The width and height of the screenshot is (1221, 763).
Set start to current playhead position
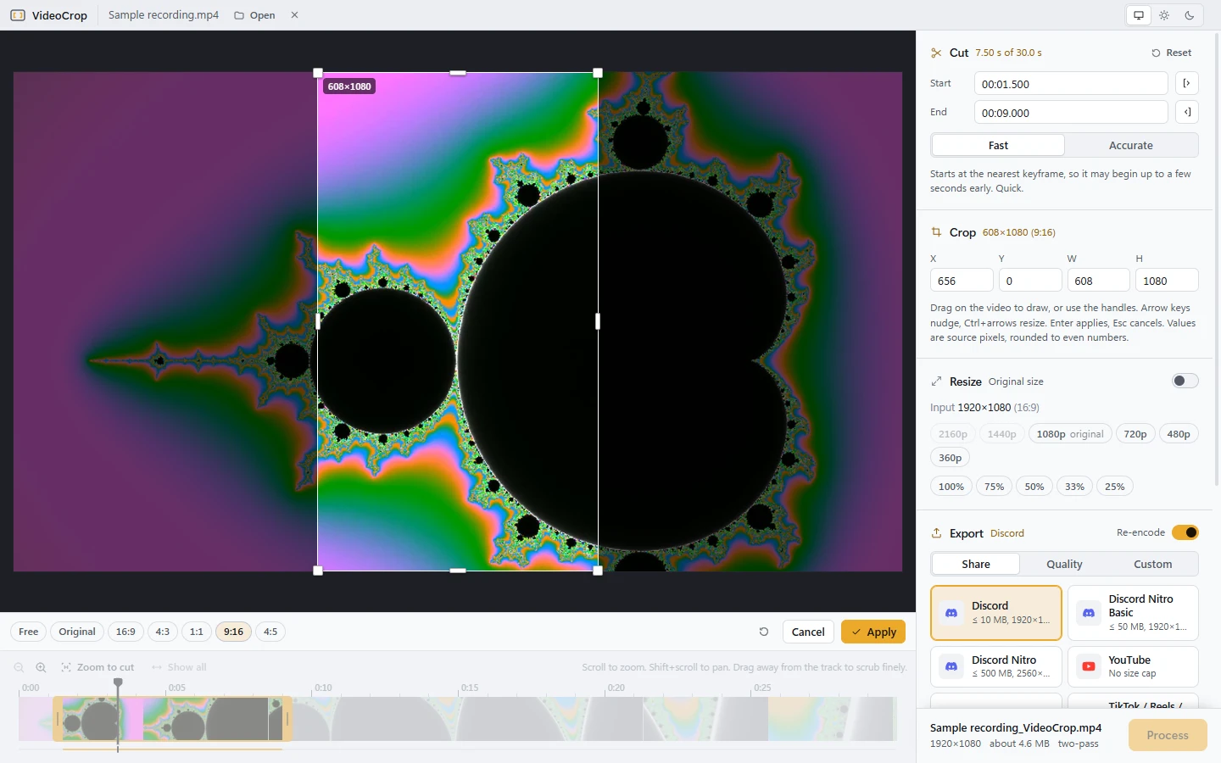1186,83
